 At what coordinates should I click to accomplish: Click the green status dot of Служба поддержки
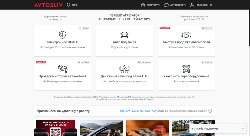[x=192, y=129]
